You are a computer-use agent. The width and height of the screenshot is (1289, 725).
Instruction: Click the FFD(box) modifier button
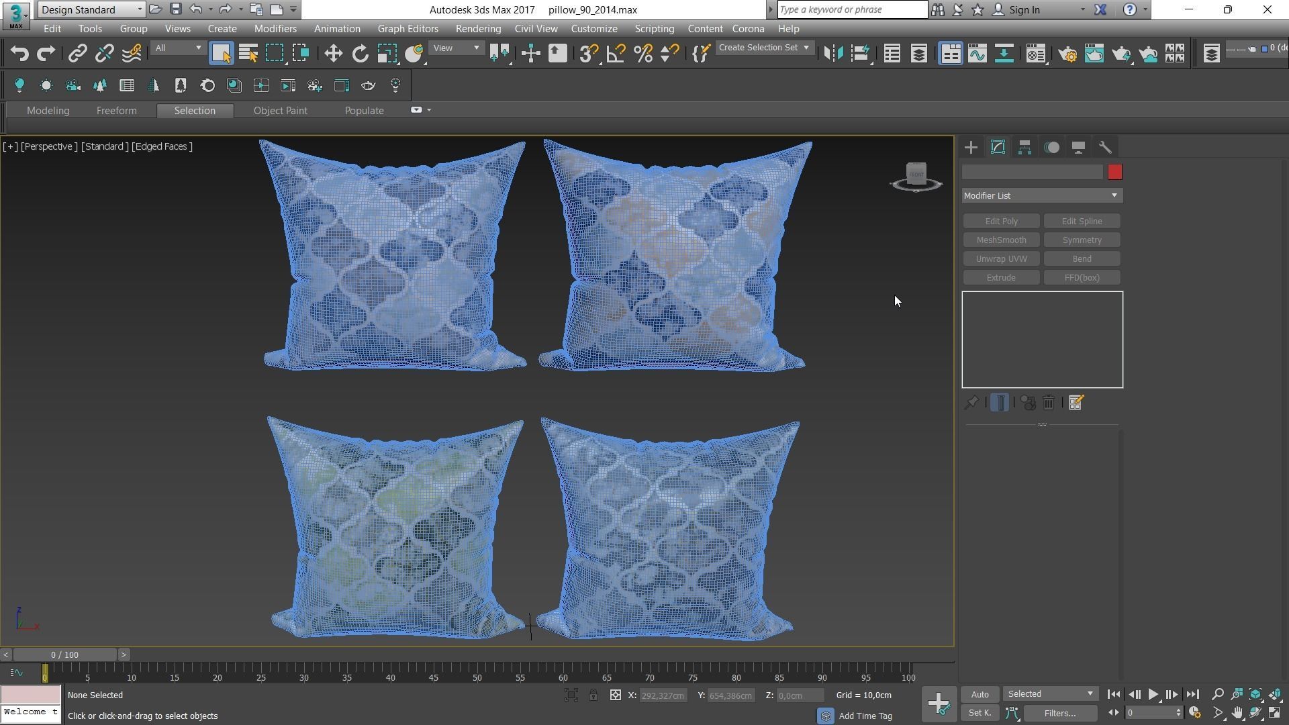pyautogui.click(x=1082, y=278)
